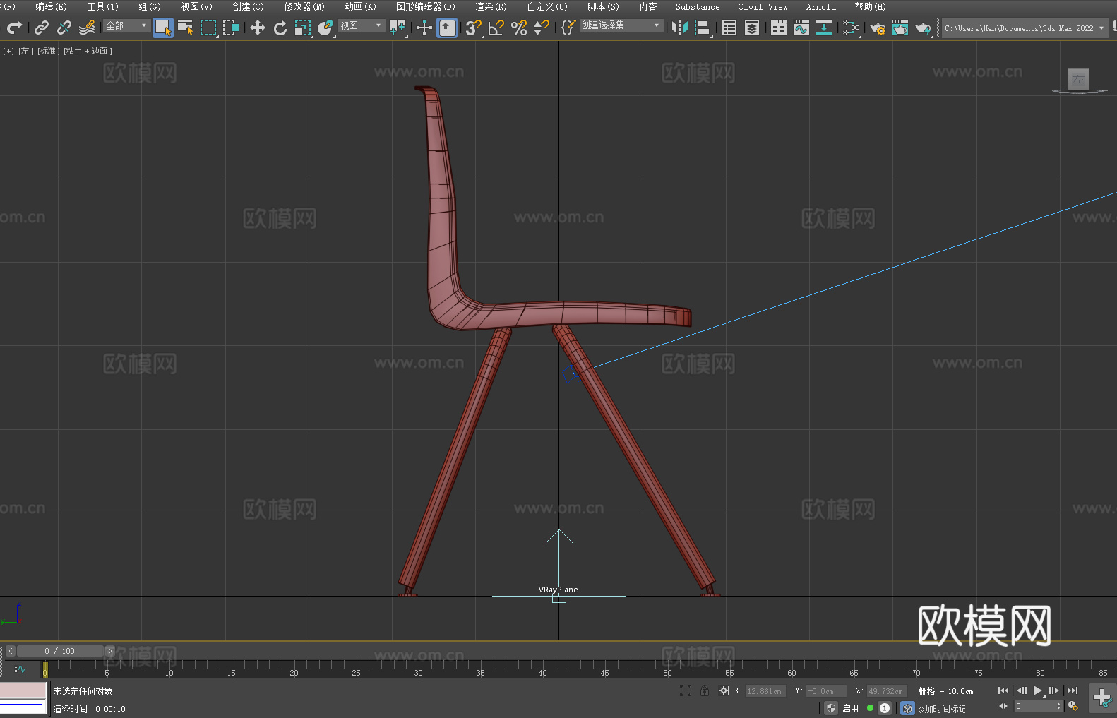The width and height of the screenshot is (1117, 718).
Task: Click the Render Production teapot icon
Action: pyautogui.click(x=923, y=28)
